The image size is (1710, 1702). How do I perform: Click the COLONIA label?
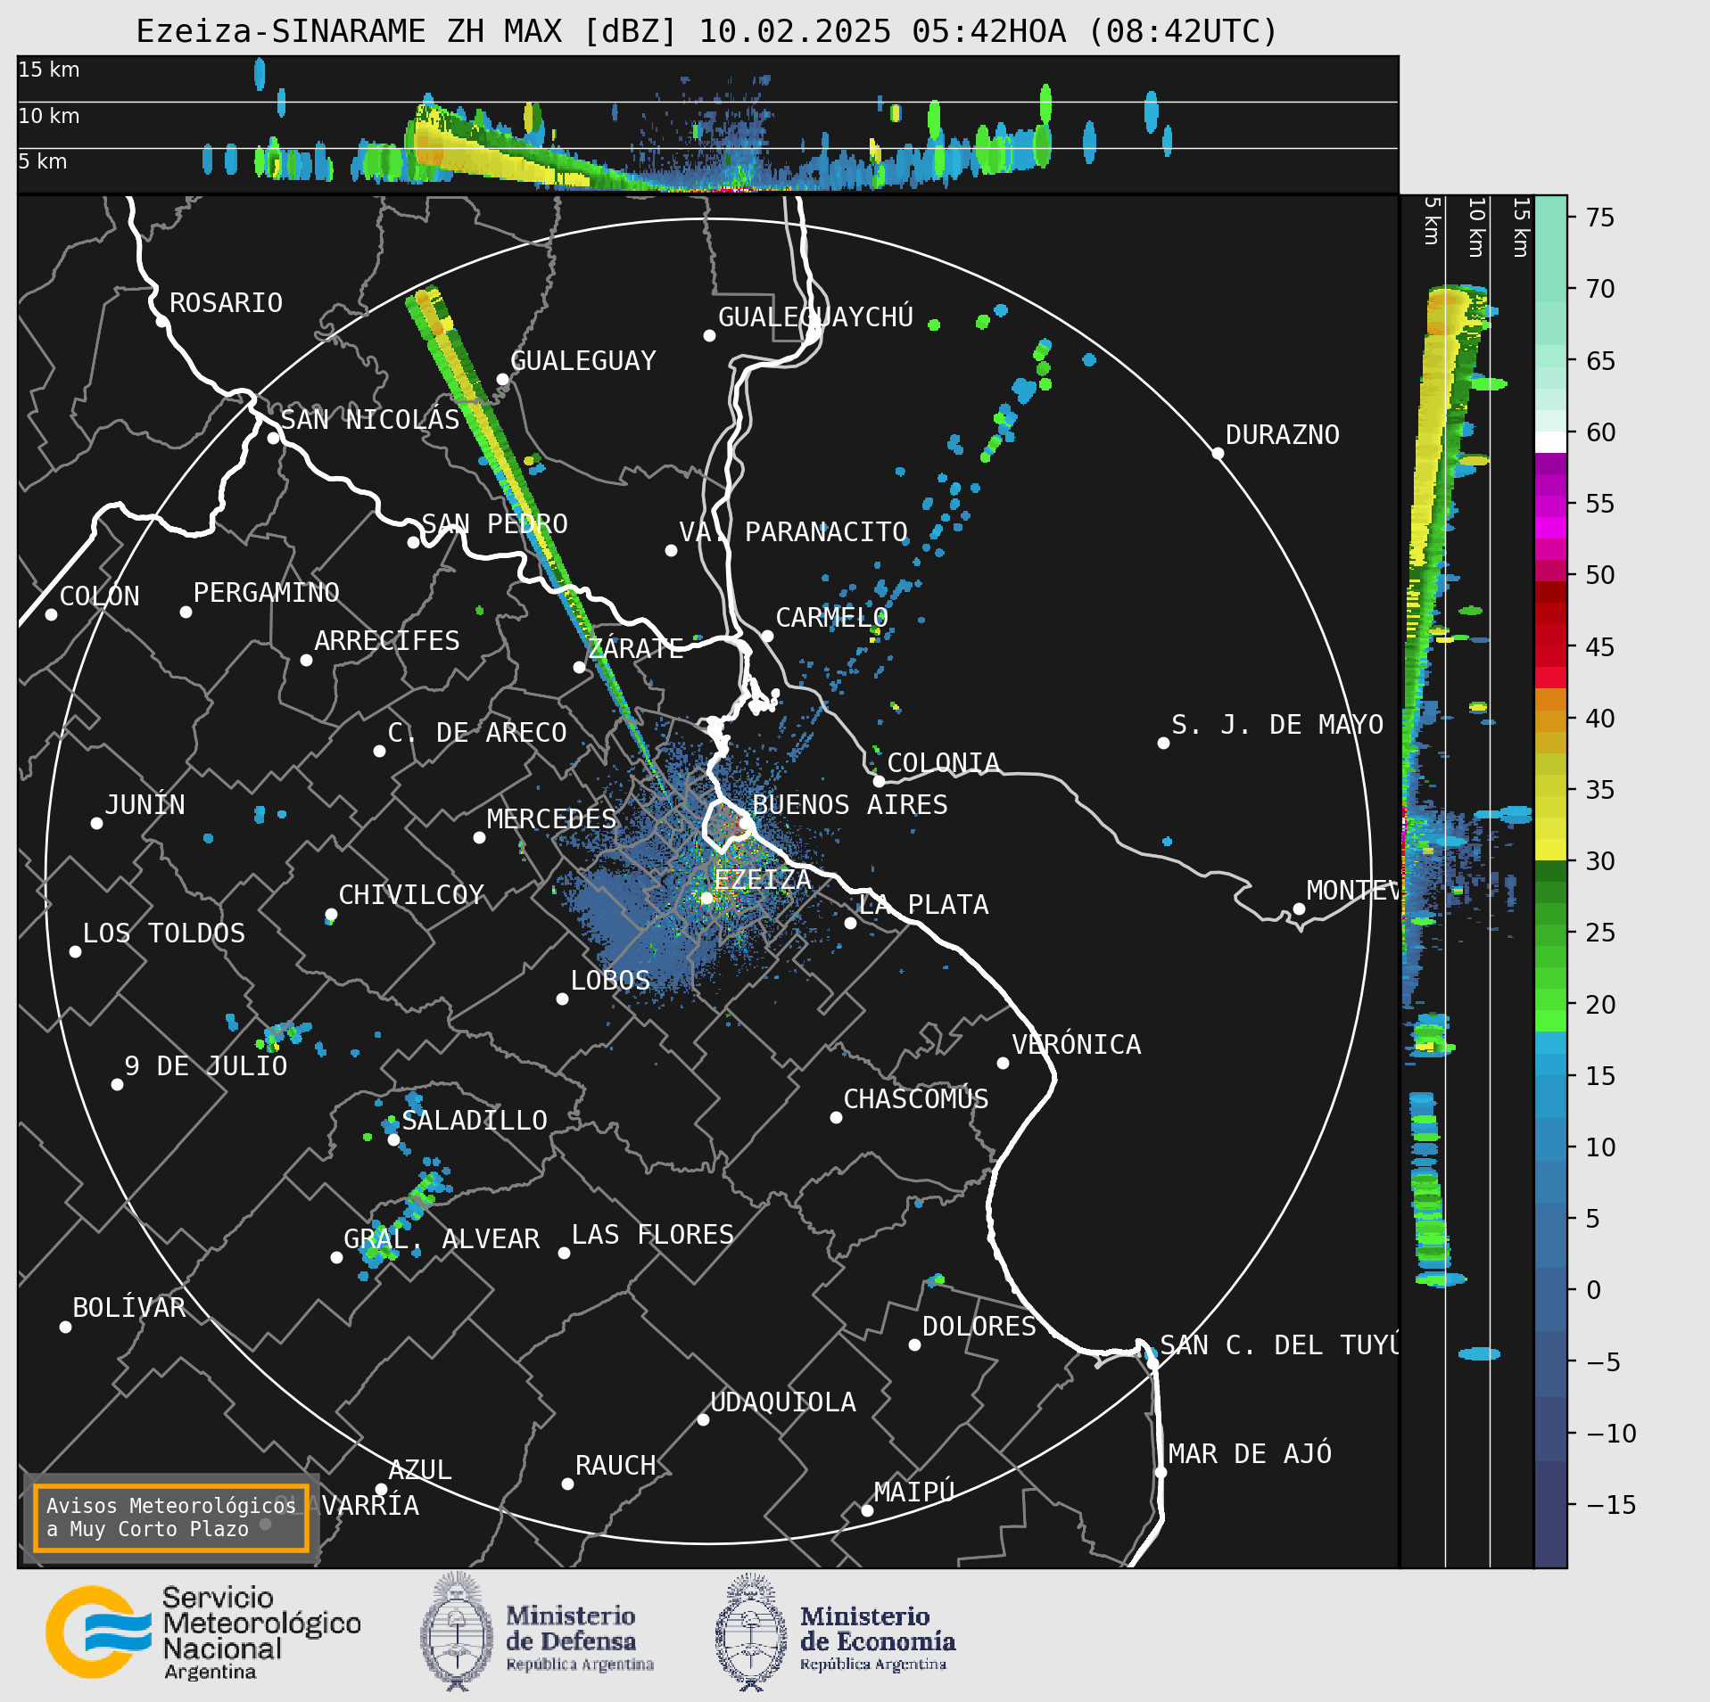coord(943,763)
